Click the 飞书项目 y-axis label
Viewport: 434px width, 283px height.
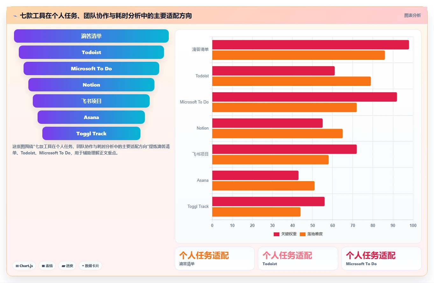pos(200,154)
